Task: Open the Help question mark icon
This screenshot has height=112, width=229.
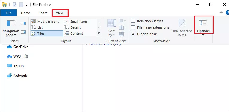Action: (228, 13)
